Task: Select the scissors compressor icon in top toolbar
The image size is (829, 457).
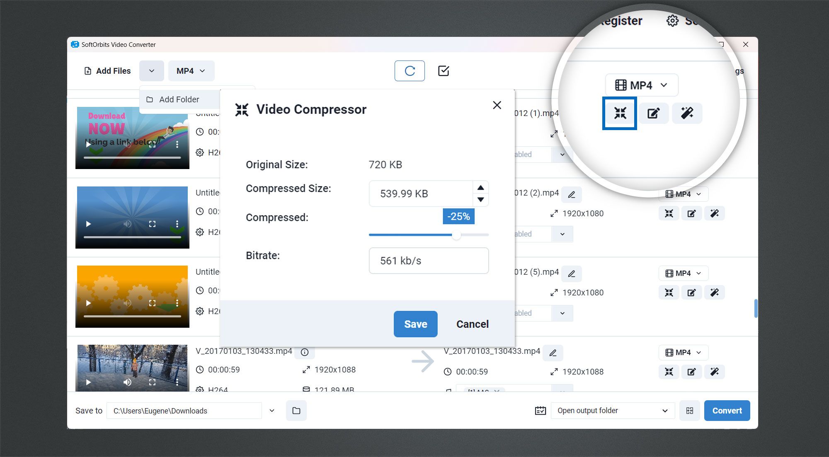Action: pyautogui.click(x=620, y=113)
